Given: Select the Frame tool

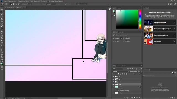Looking at the screenshot, I should (2, 21).
